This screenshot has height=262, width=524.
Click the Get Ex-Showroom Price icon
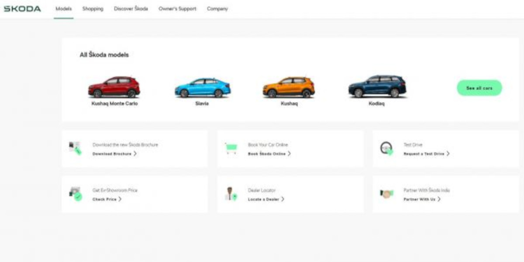tap(75, 193)
